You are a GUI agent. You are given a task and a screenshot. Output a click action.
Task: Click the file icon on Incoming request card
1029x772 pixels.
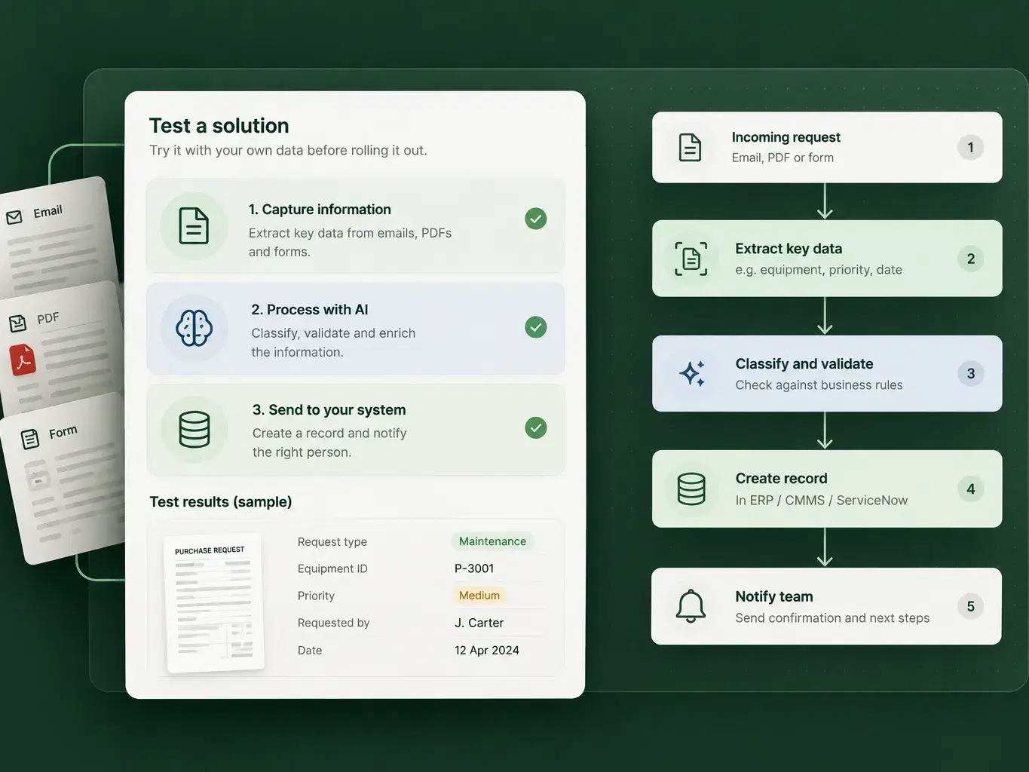pos(690,147)
